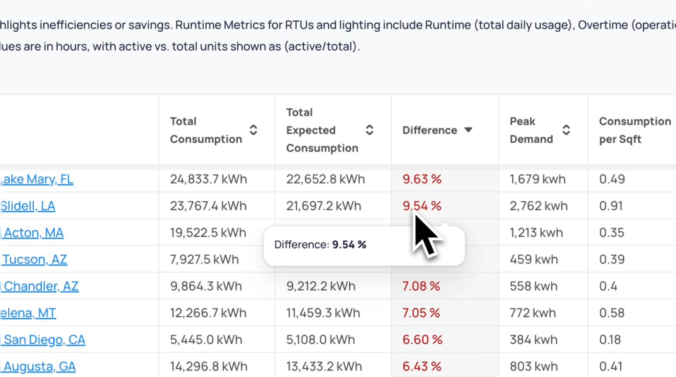Viewport: 676px width, 377px height.
Task: Click the Difference column header label
Action: (x=430, y=130)
